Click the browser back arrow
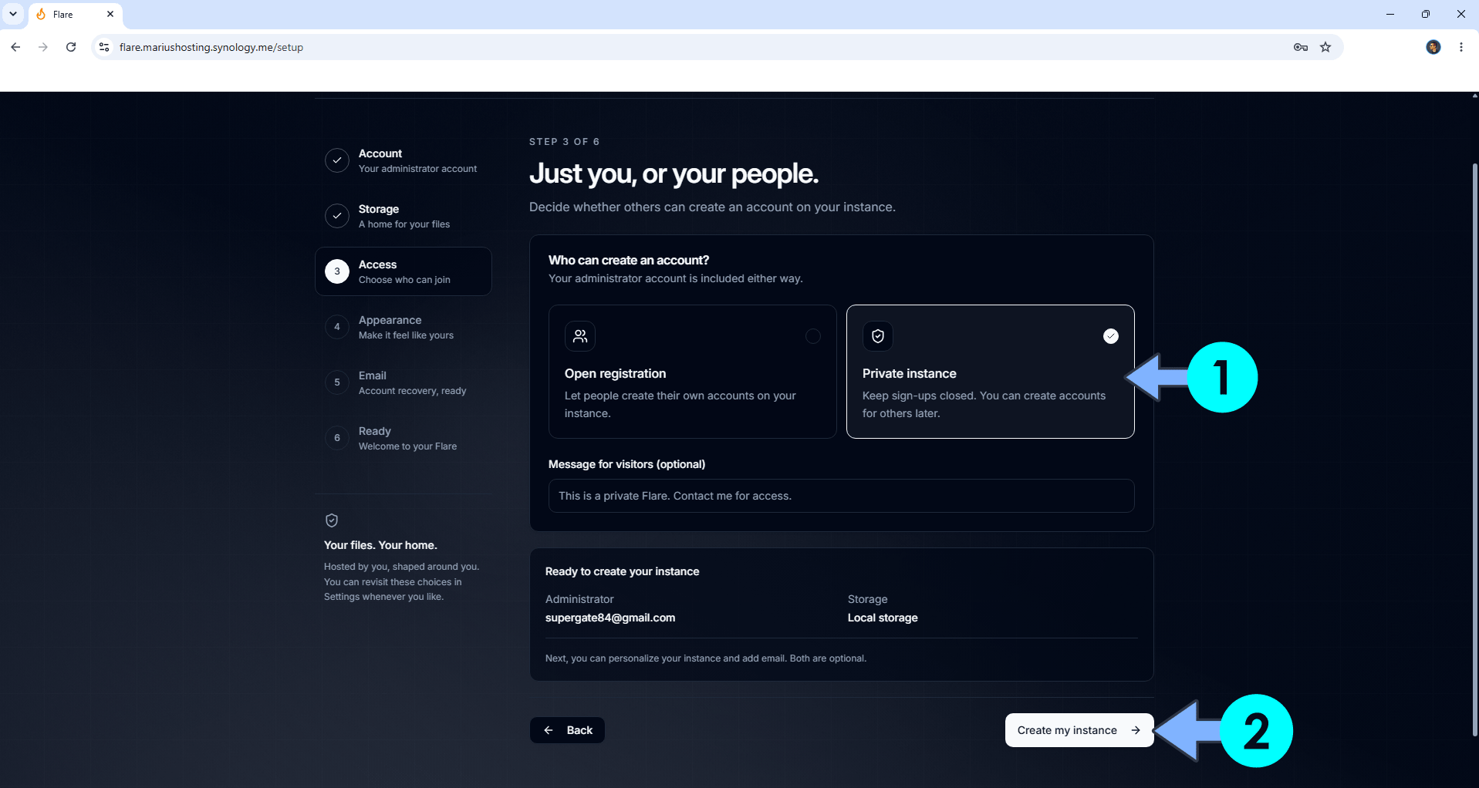 (15, 47)
